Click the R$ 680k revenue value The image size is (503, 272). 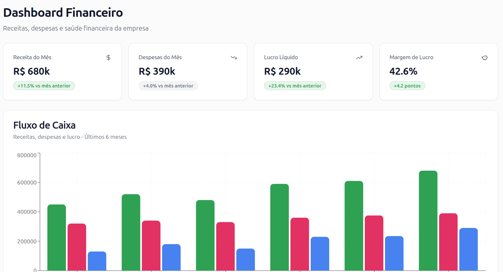pos(31,71)
